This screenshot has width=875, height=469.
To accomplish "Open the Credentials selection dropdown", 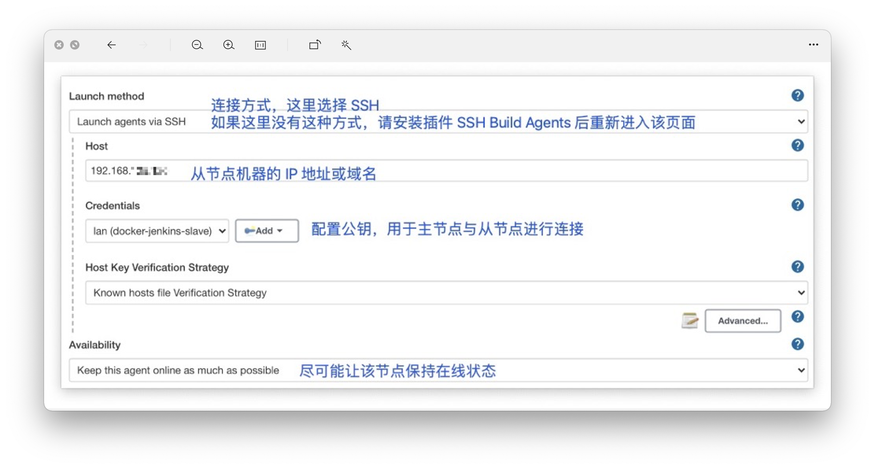I will (157, 231).
